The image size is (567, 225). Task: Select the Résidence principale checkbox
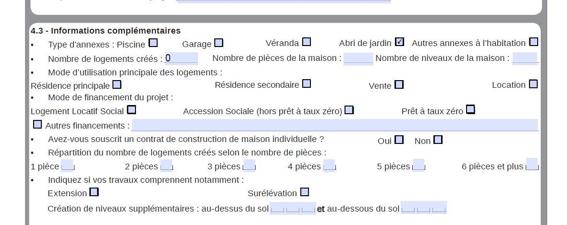pos(117,85)
